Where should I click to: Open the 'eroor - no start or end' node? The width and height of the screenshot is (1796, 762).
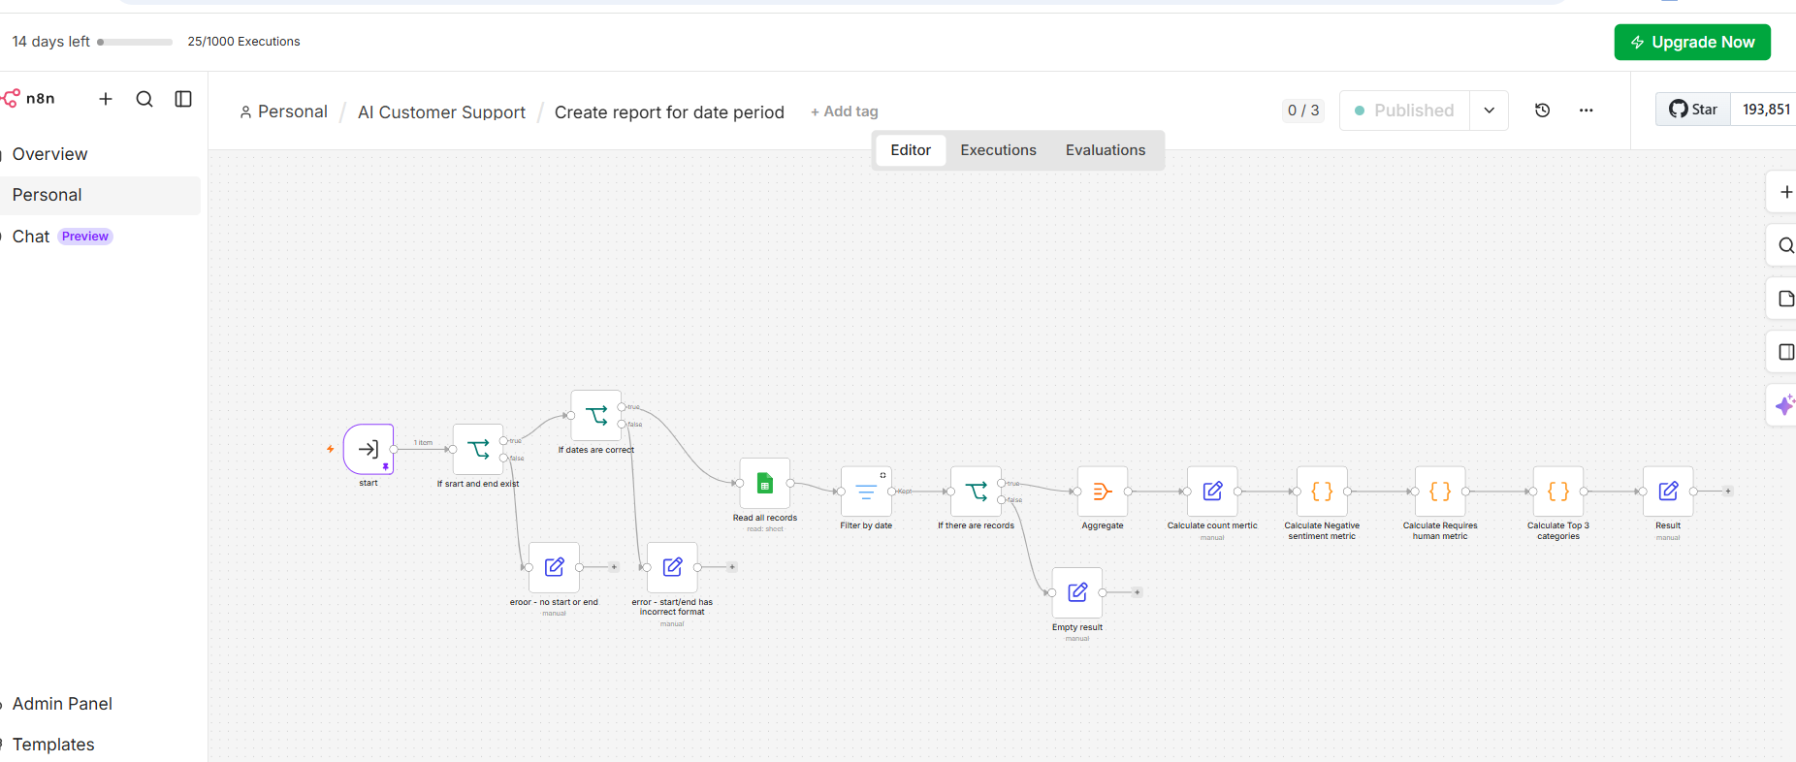[x=554, y=567]
